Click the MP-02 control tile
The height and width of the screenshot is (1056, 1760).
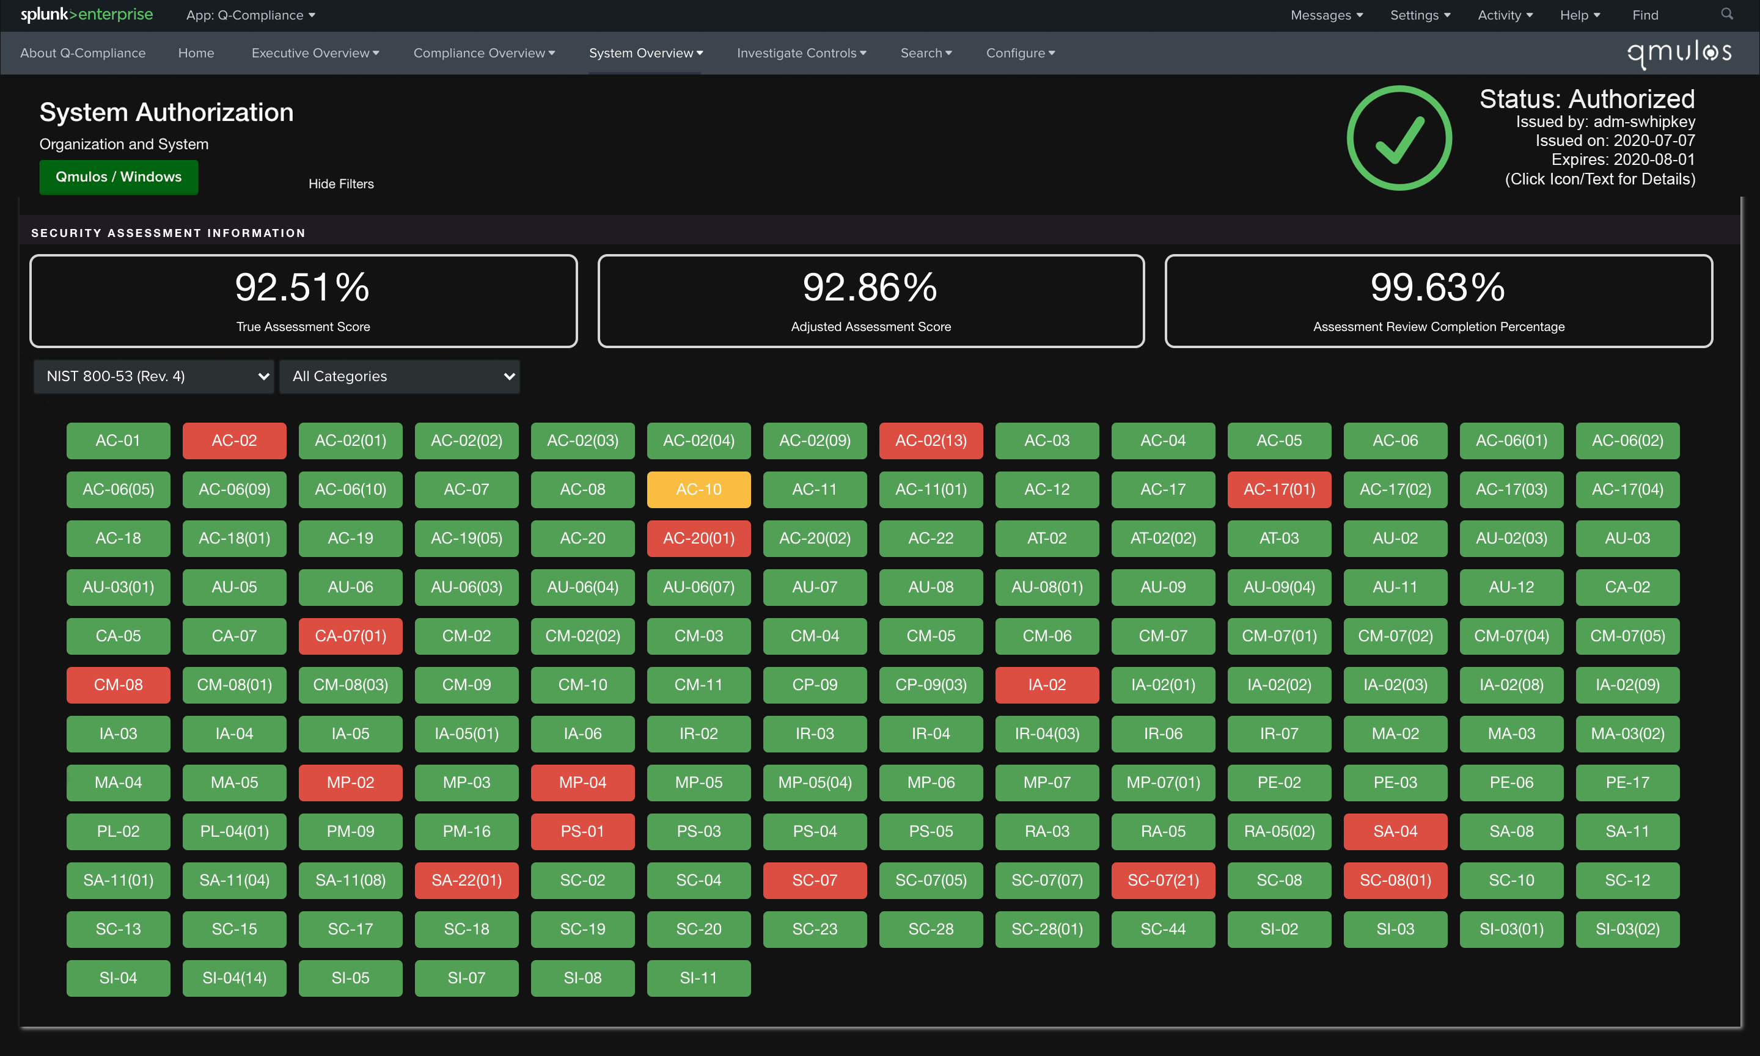coord(350,783)
